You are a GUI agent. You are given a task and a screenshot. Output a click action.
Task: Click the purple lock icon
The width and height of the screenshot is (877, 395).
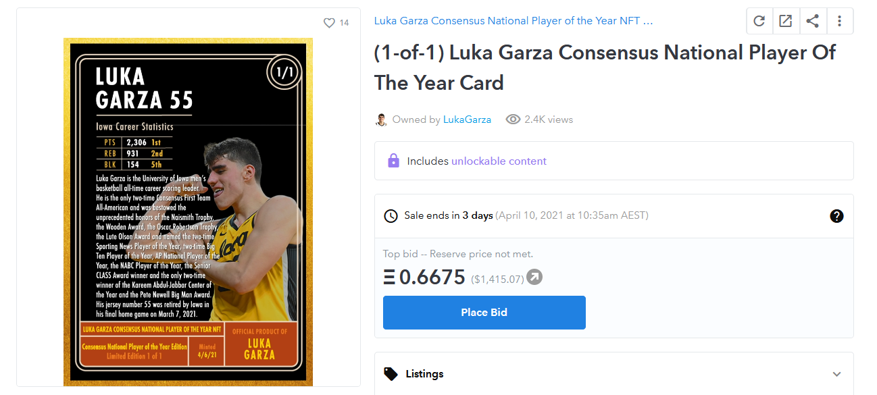pos(393,161)
